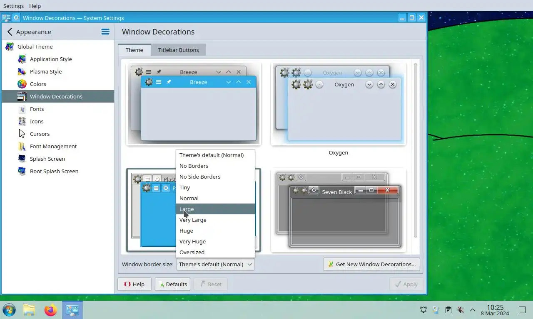533x319 pixels.
Task: Click the Splash Screen icon
Action: (22, 159)
